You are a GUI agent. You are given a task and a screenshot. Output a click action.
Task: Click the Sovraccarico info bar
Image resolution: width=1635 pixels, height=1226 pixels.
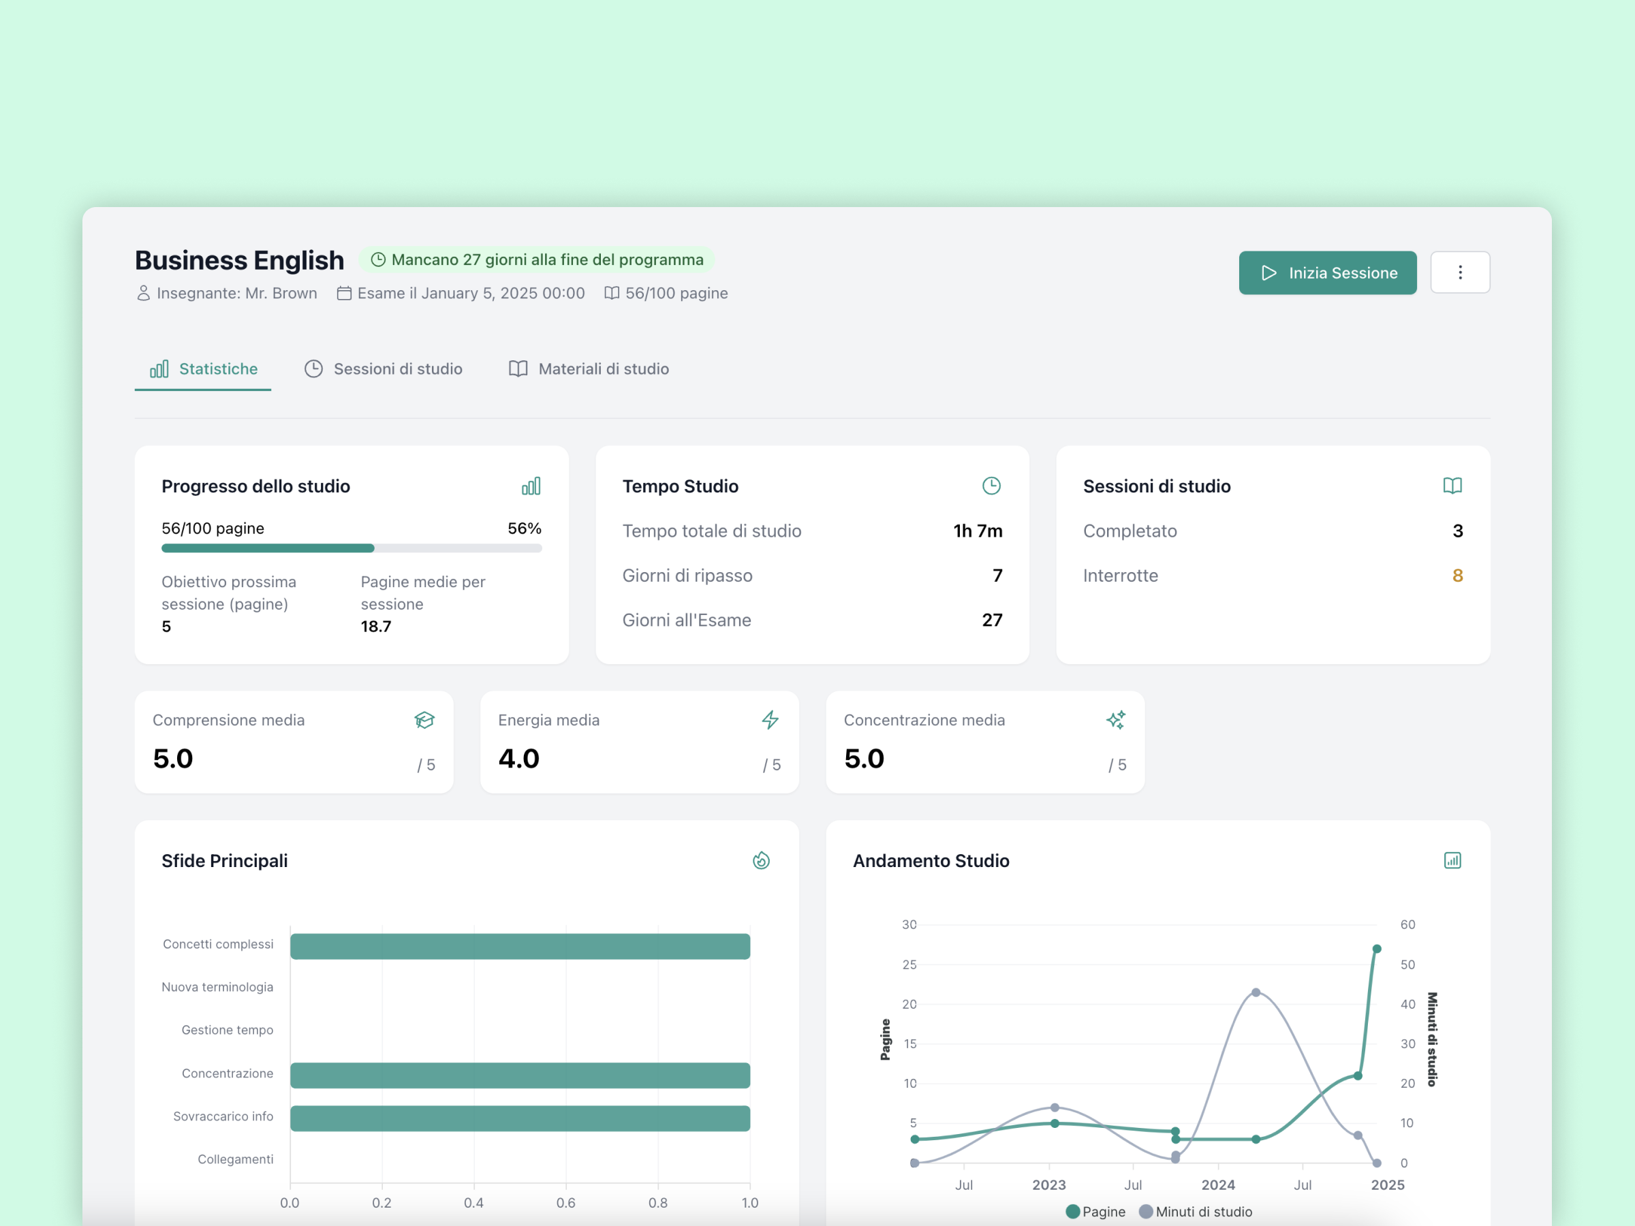coord(520,1118)
